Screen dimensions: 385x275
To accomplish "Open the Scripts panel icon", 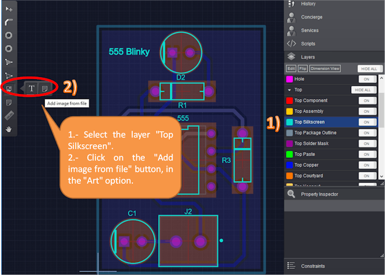I will [292, 44].
